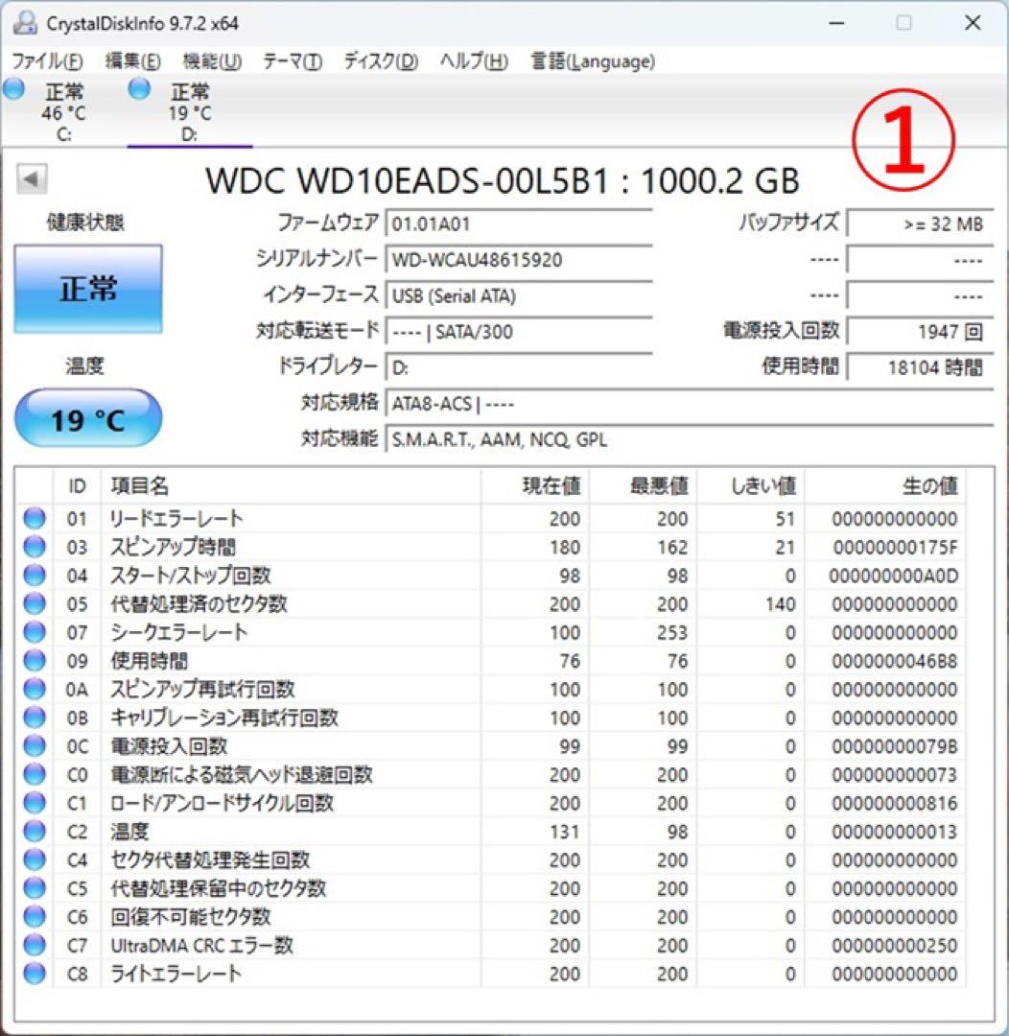Click the back arrow navigation button
The image size is (1009, 1036).
click(x=34, y=177)
